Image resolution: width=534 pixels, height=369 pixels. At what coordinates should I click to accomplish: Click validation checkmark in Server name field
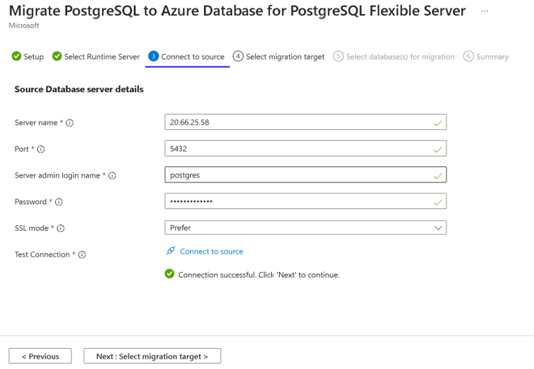pos(438,123)
